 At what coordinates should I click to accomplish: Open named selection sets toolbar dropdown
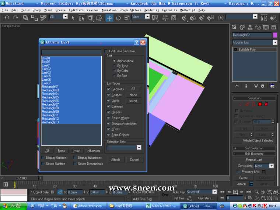[255, 17]
